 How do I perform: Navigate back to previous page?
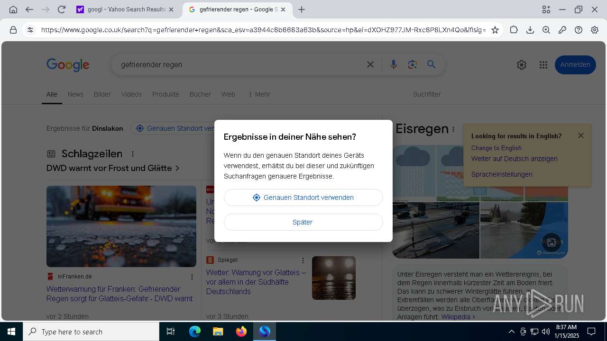click(29, 9)
